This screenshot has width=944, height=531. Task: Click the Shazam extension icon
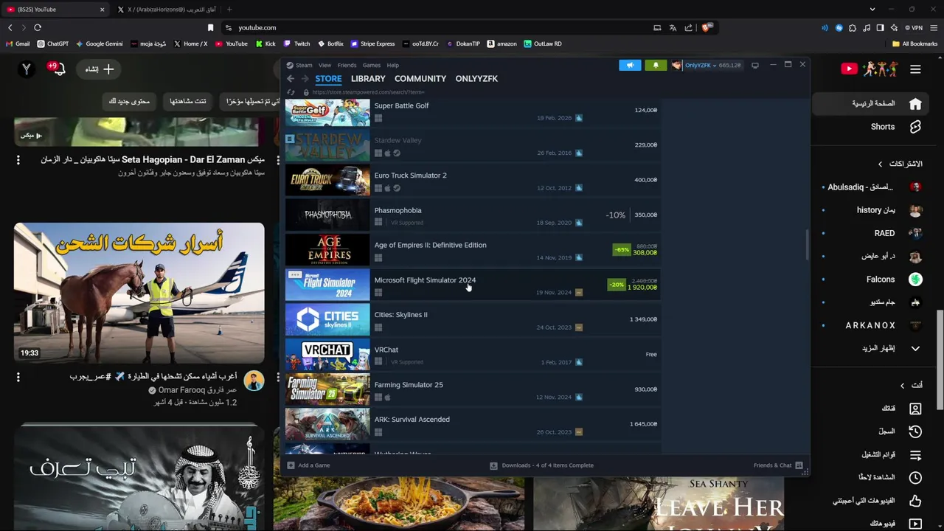[839, 27]
